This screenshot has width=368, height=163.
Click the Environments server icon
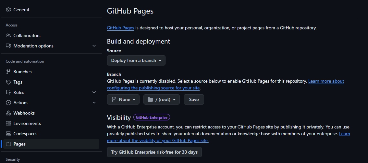click(8, 123)
